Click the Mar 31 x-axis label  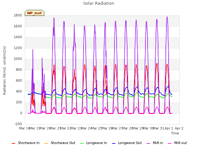tap(159, 128)
